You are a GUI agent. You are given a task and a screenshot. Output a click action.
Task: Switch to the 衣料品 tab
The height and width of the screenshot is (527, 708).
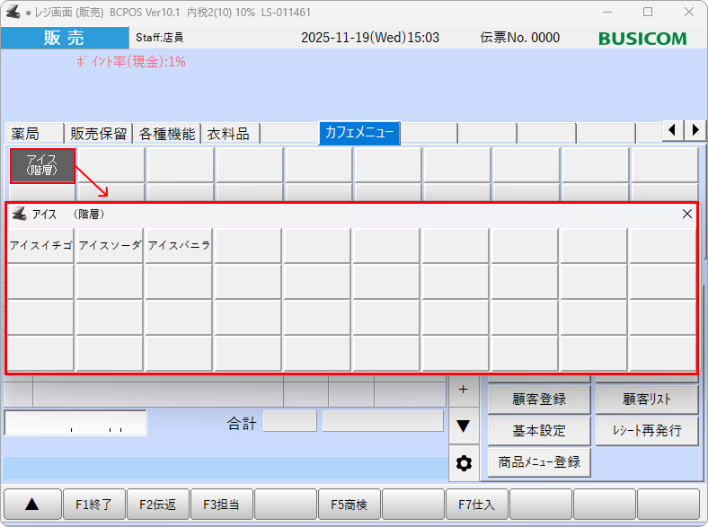coord(228,134)
